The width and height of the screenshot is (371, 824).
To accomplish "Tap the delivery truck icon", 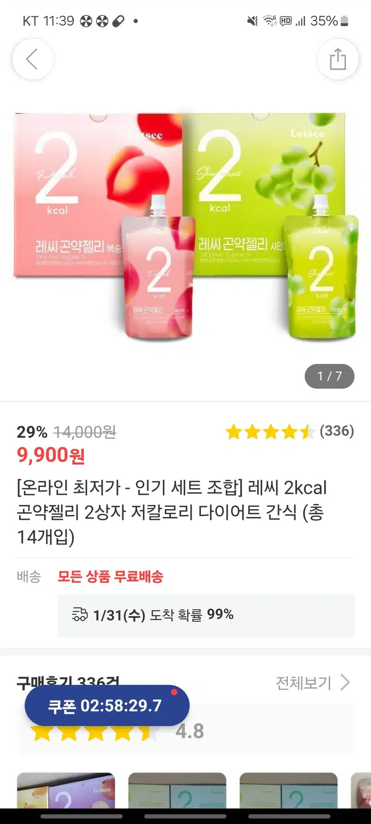I will tap(80, 615).
